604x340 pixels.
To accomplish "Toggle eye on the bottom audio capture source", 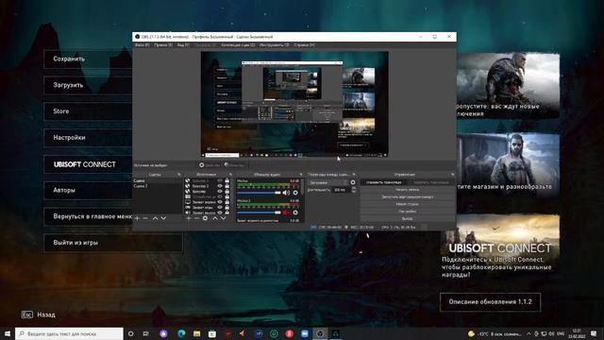I will pos(220,212).
